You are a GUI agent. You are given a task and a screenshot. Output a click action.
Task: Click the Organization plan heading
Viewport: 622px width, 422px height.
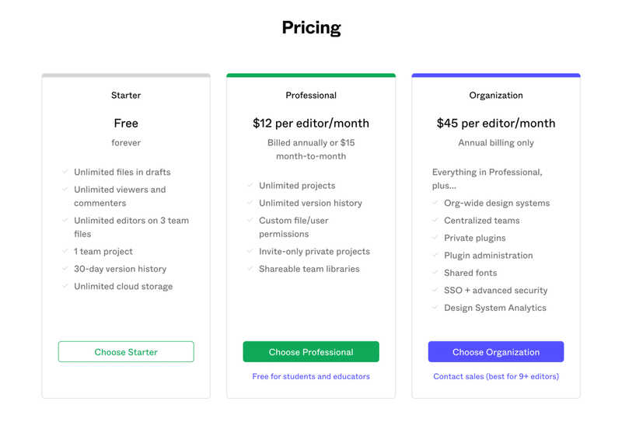[x=496, y=95]
